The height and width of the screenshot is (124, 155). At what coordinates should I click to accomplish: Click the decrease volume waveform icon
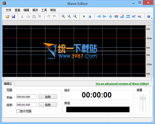pos(139,16)
